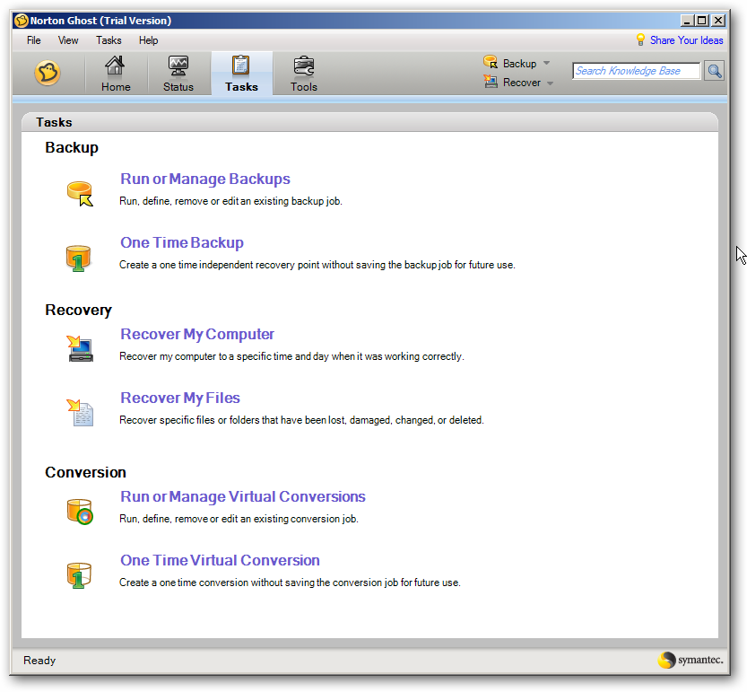
Task: Click the Backup disk icon in toolbar
Action: point(491,62)
